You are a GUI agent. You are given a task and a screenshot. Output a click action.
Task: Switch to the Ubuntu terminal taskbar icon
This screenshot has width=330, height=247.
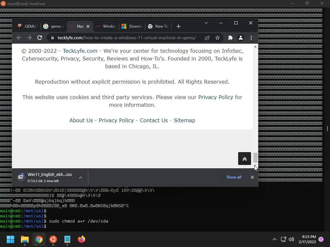pos(53,239)
